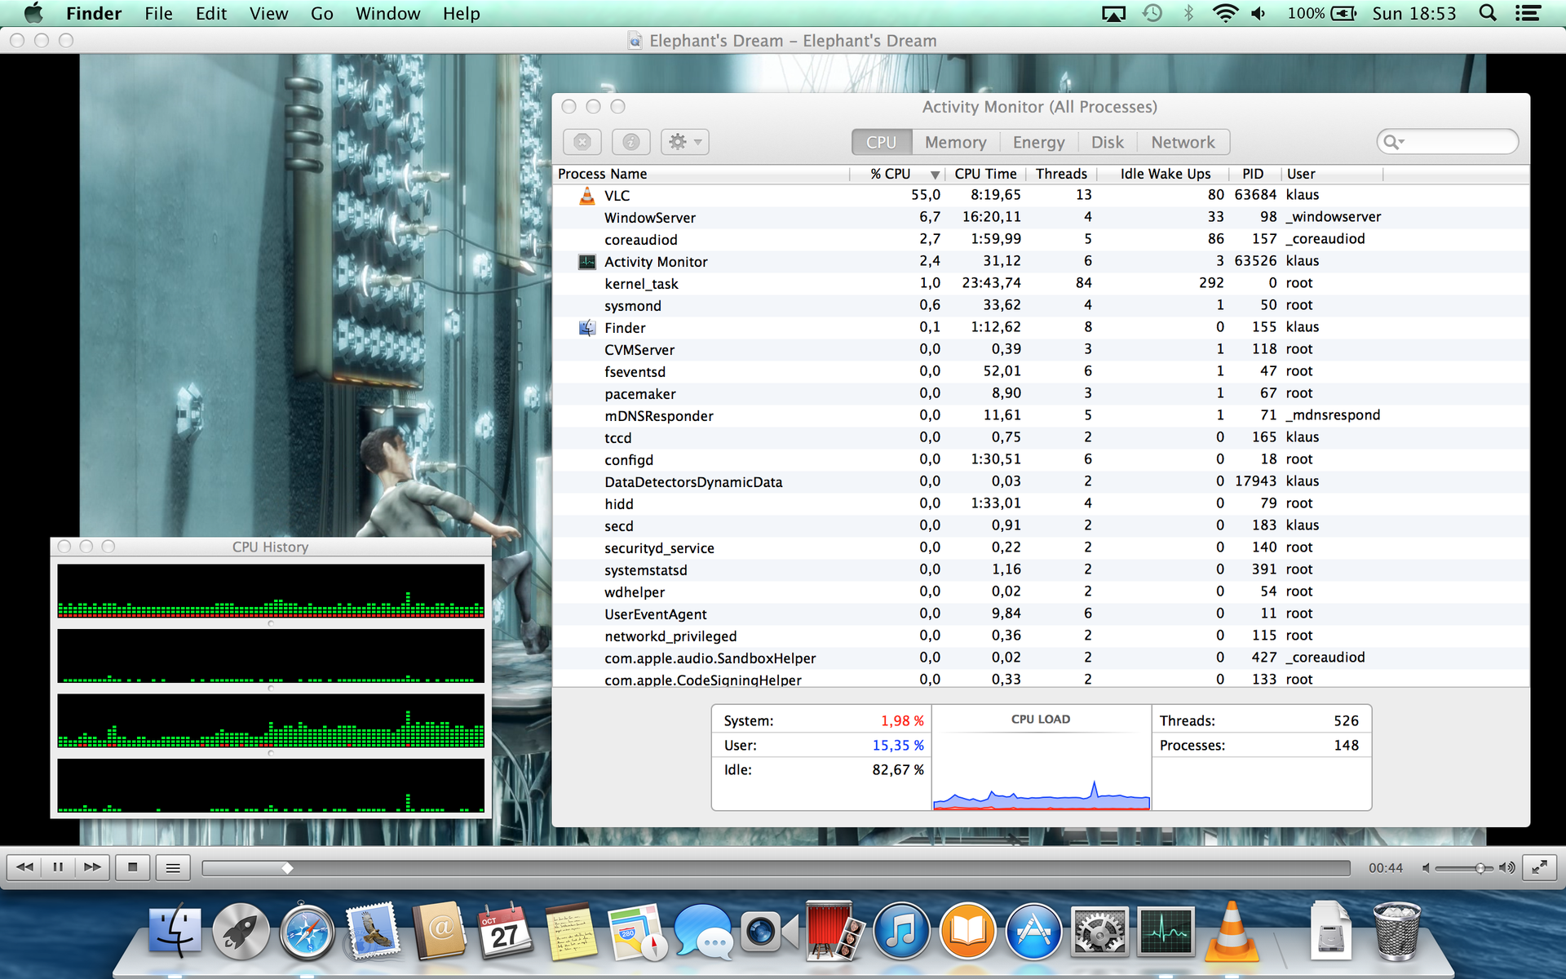The height and width of the screenshot is (979, 1566).
Task: Select the mDNSResponder process row
Action: pos(1041,415)
